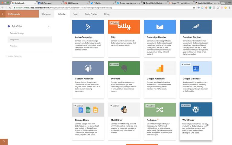
Task: Click the Custom Analytics card title
Action: coord(84,79)
